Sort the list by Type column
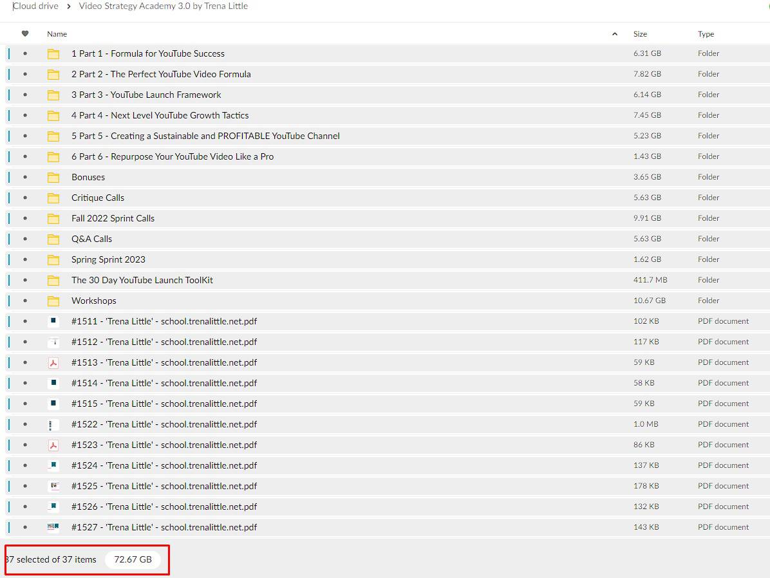This screenshot has width=770, height=578. pos(706,34)
